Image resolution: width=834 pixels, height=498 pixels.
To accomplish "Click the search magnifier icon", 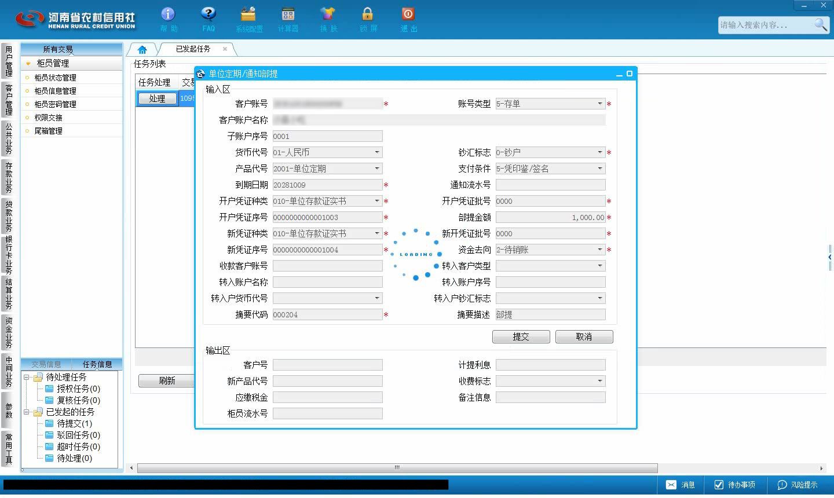I will click(821, 24).
